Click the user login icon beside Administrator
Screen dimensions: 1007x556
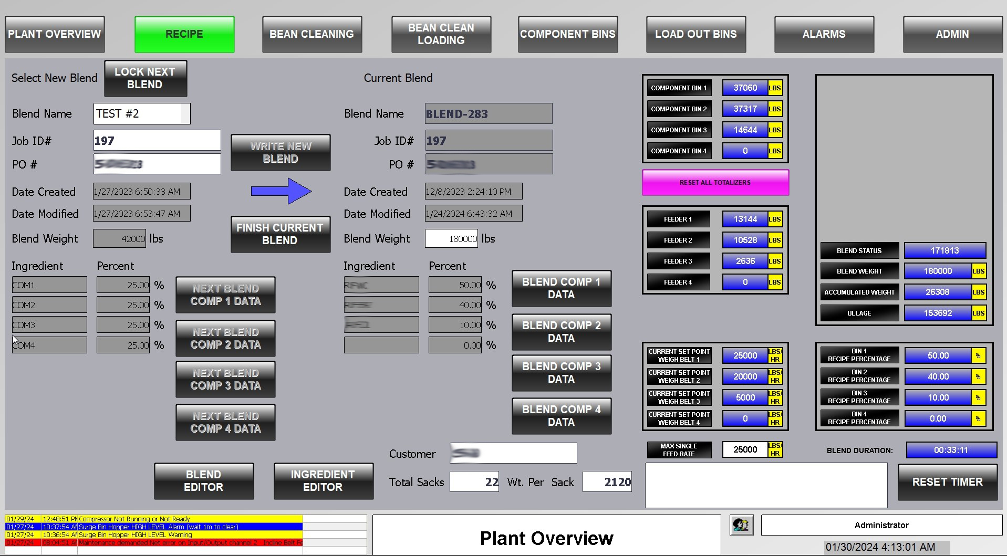pyautogui.click(x=741, y=524)
